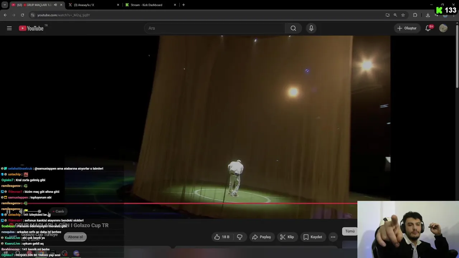Mute the tab via its speaker icon
Image resolution: width=459 pixels, height=258 pixels.
pyautogui.click(x=55, y=5)
